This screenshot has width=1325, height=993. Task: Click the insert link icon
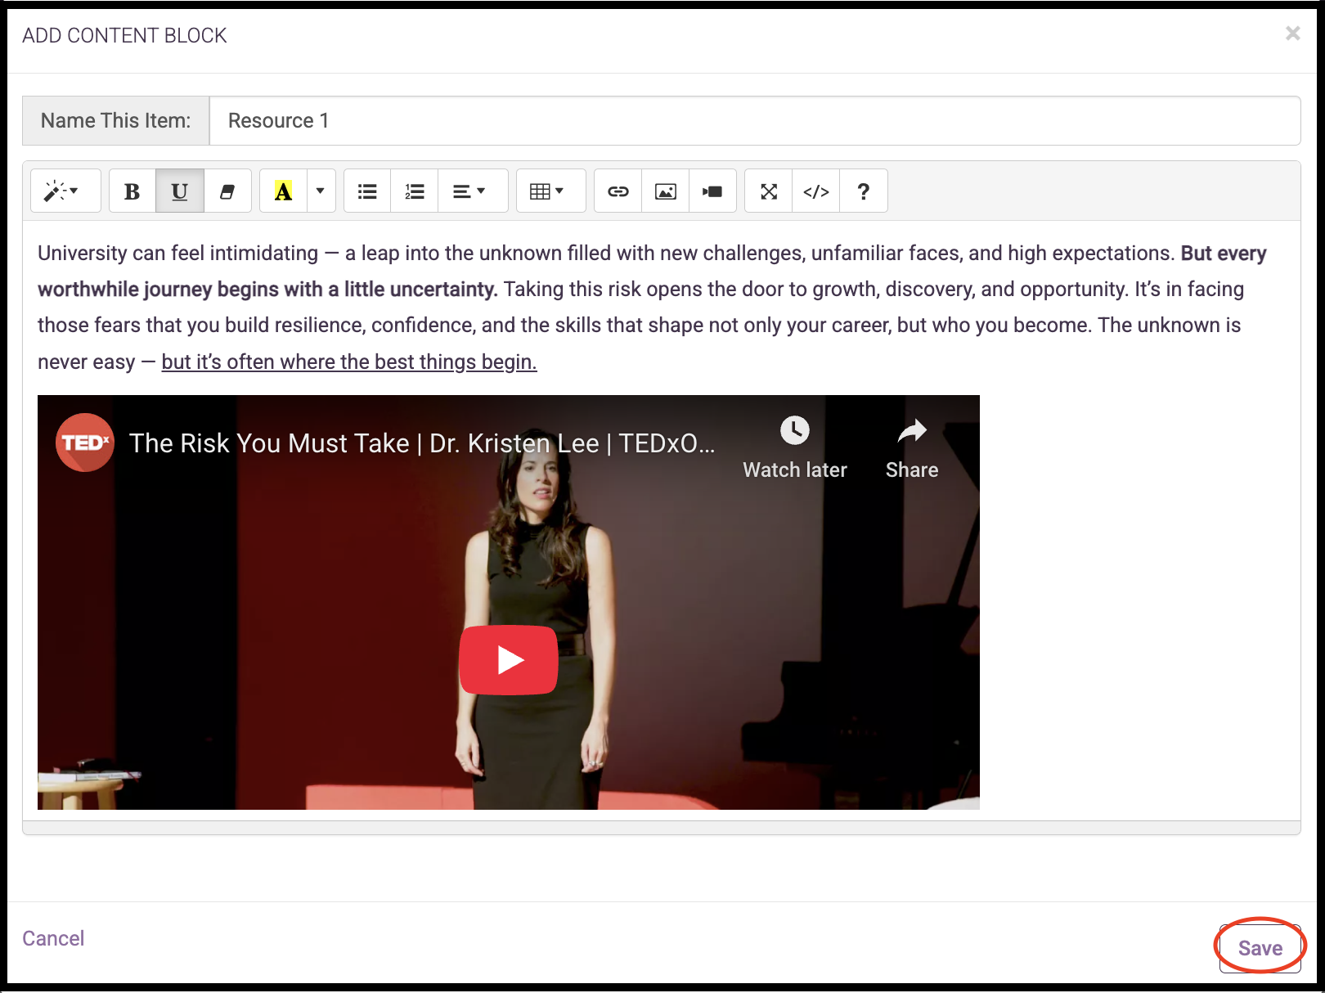click(x=618, y=191)
